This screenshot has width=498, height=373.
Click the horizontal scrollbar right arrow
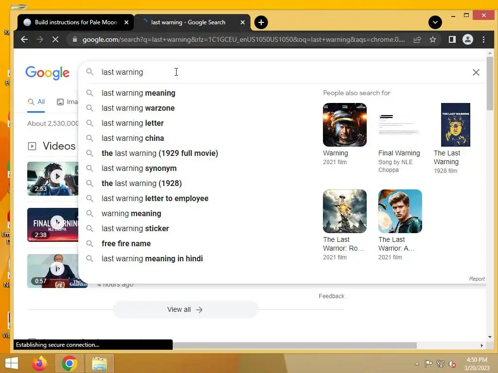point(482,345)
